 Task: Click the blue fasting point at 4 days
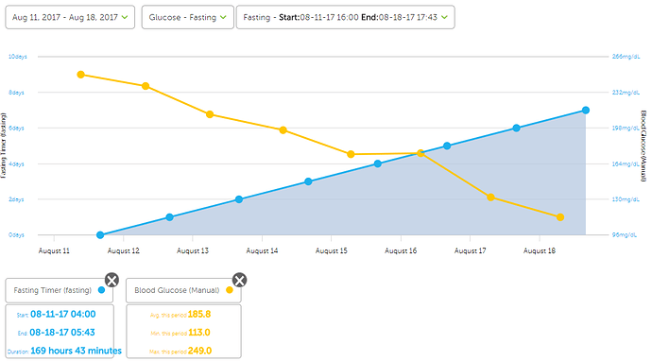(378, 163)
